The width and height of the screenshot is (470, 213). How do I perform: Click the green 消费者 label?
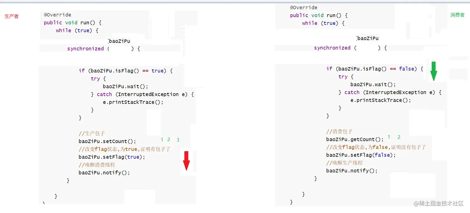(x=457, y=15)
